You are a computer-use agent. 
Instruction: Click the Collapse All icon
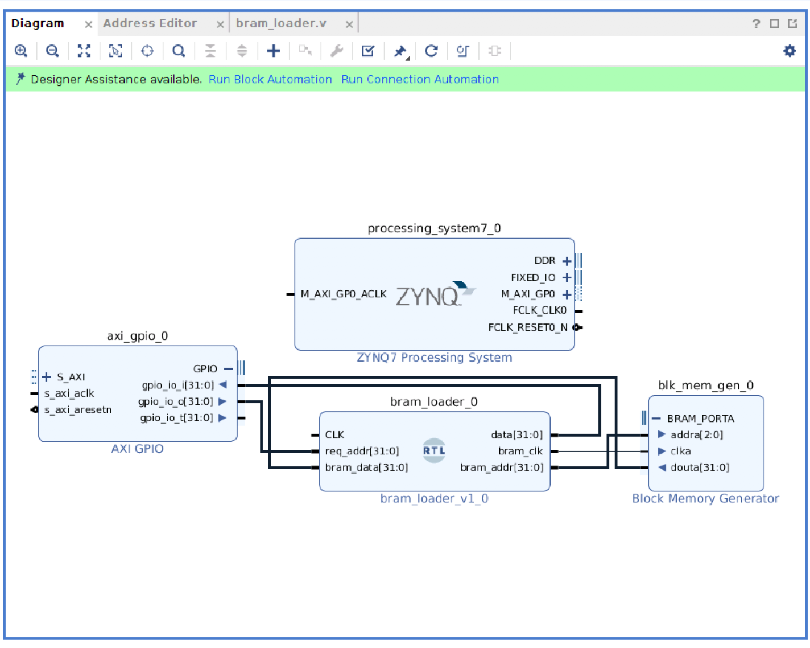click(x=210, y=51)
